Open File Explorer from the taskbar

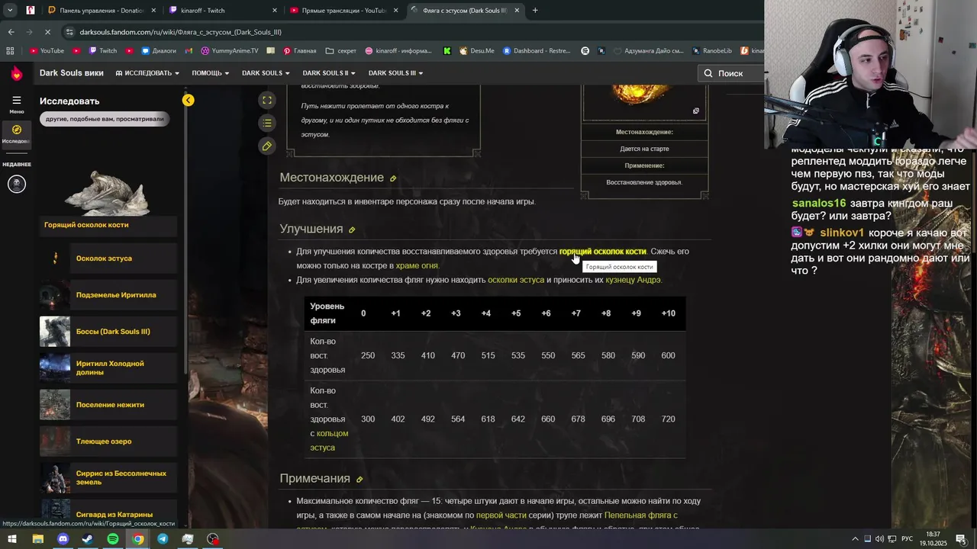[x=37, y=539]
